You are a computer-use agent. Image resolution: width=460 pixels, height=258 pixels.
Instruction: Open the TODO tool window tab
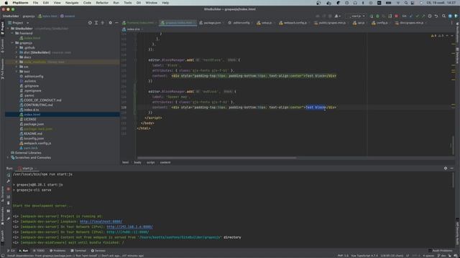(x=39, y=251)
